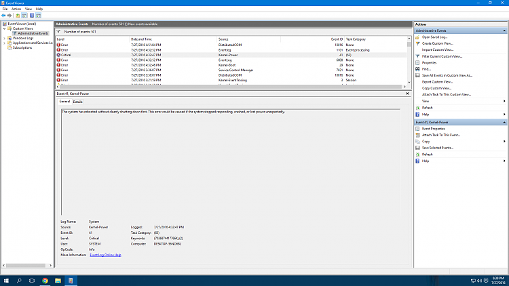Click the toolbar Forward arrow

[10, 16]
